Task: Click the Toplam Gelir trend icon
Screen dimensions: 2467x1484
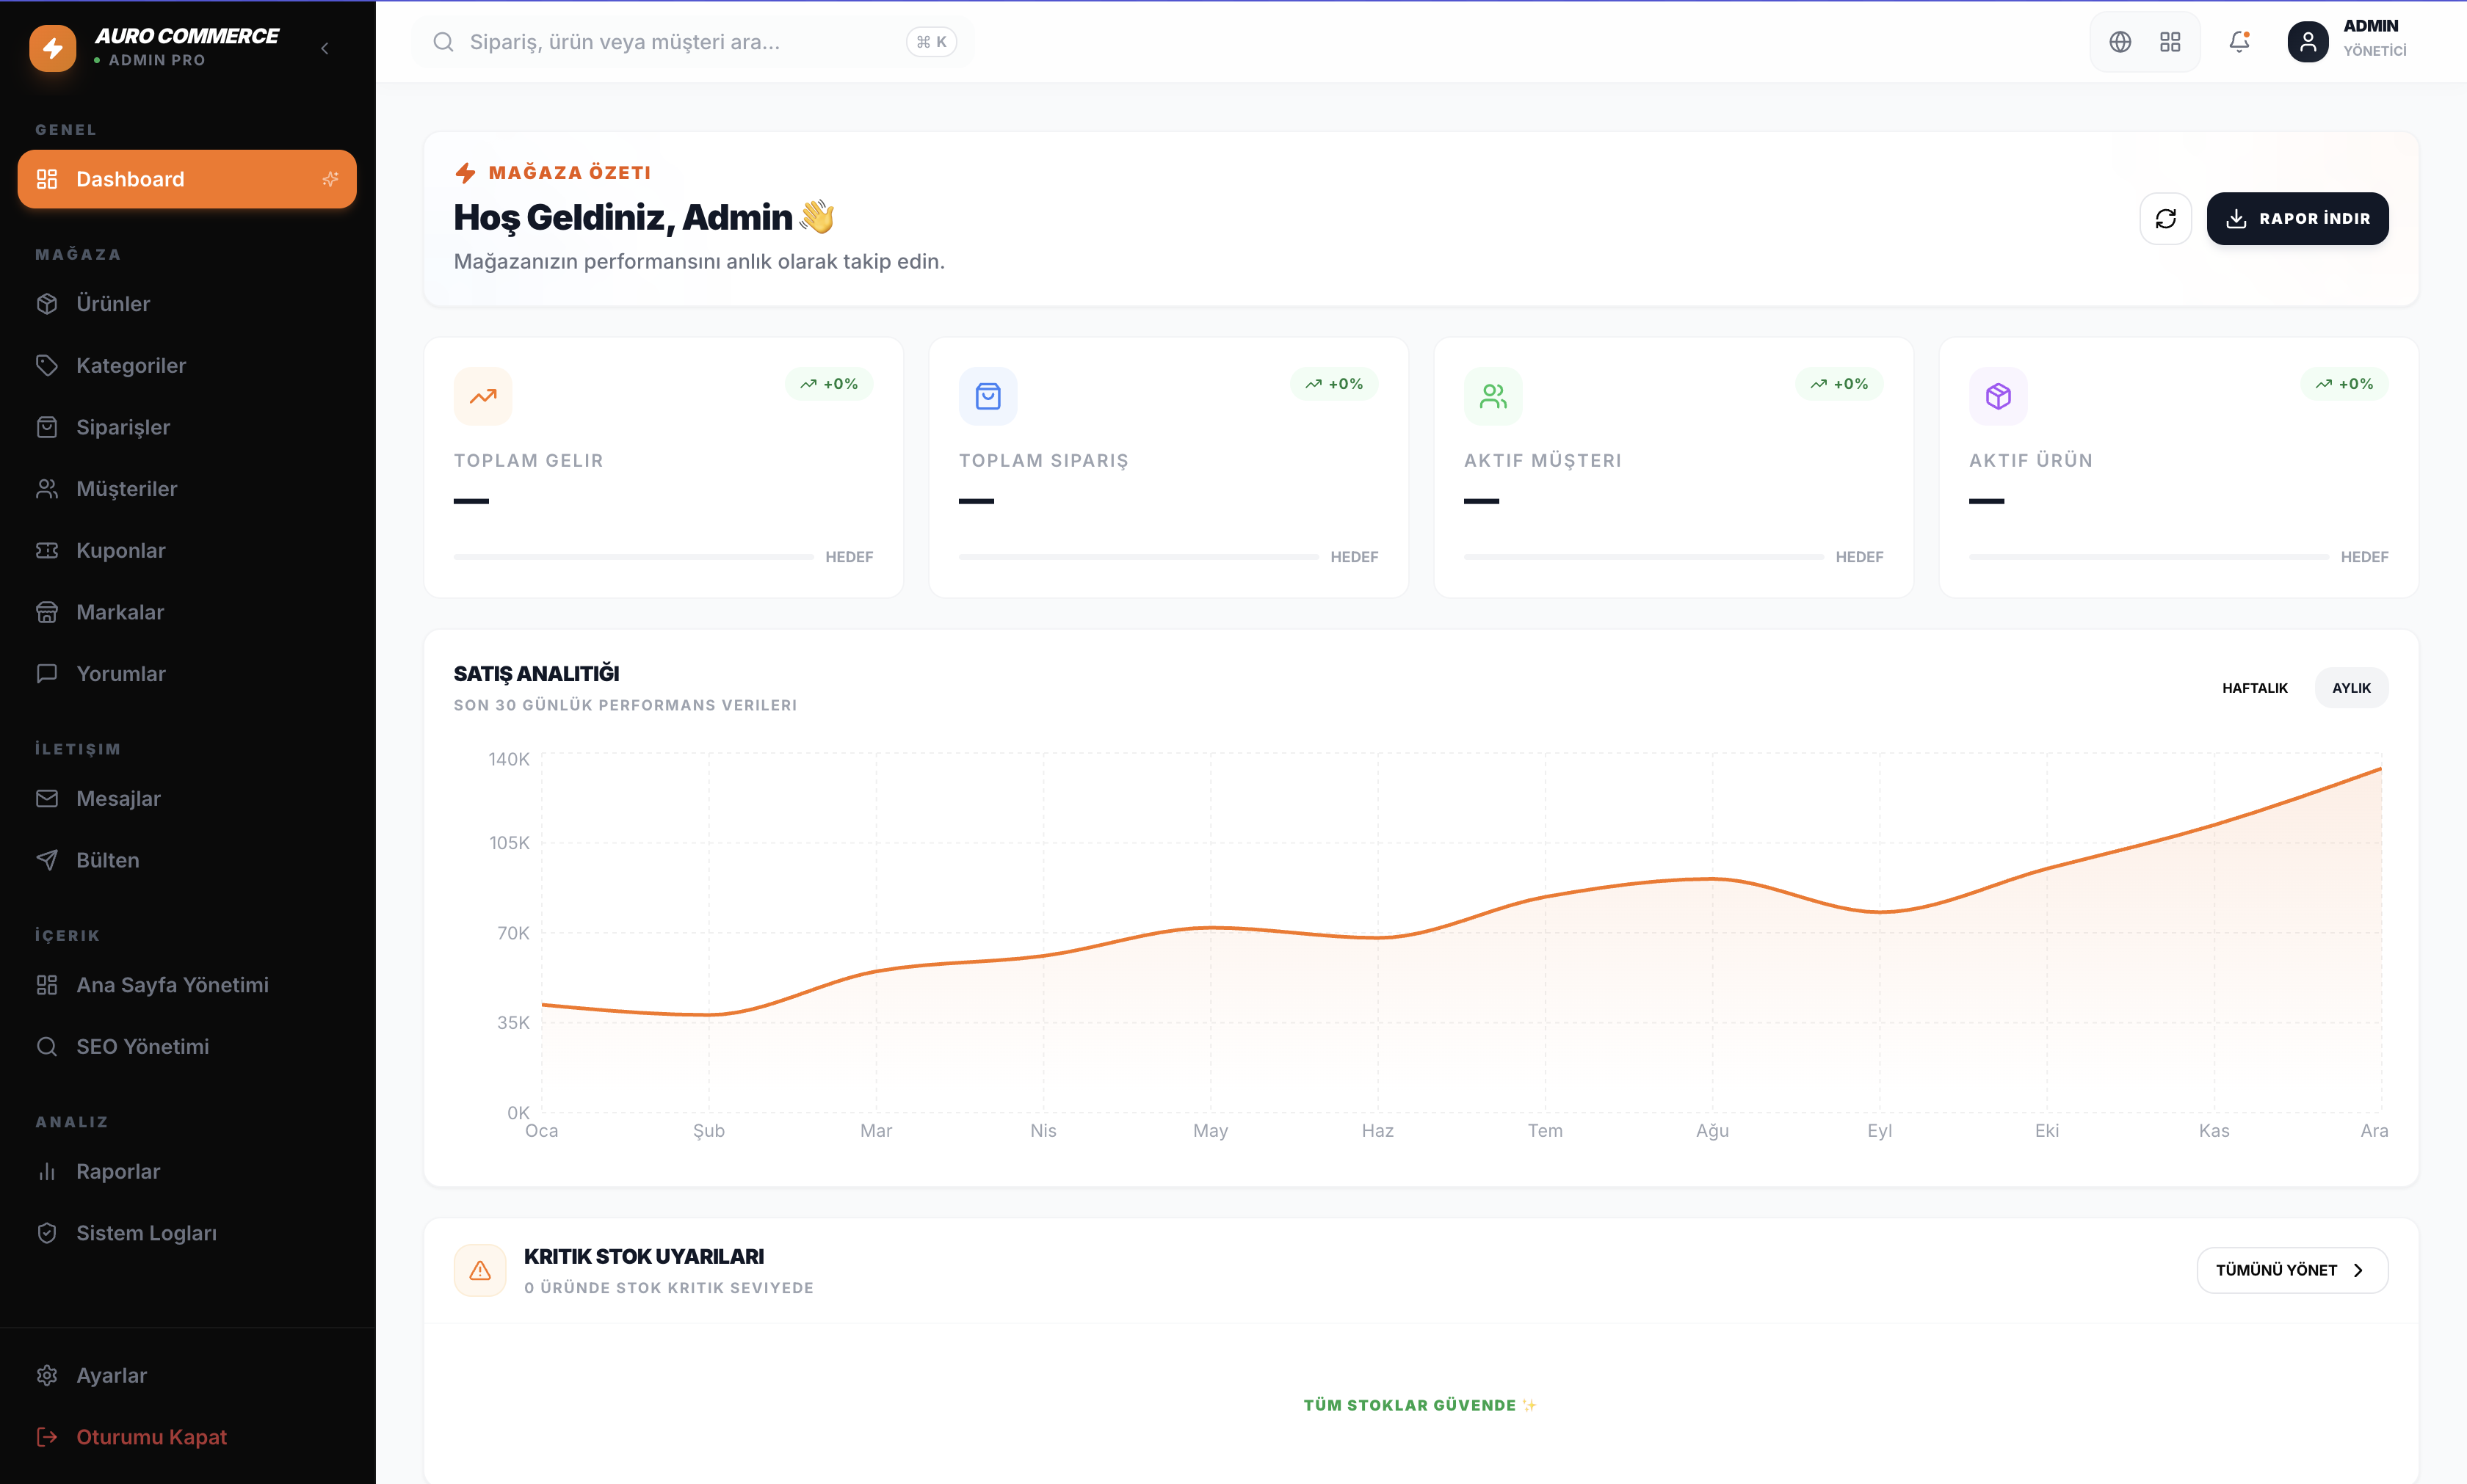Action: point(483,396)
